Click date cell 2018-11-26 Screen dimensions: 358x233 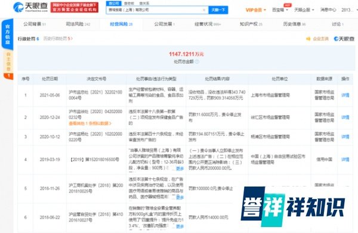coord(50,188)
